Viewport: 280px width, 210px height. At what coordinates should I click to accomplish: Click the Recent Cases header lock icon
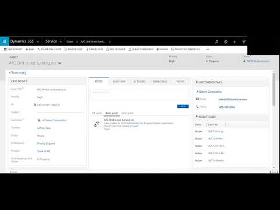[x=197, y=116]
